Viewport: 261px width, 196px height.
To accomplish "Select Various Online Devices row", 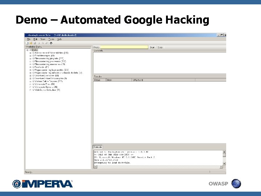I will [x=49, y=81].
